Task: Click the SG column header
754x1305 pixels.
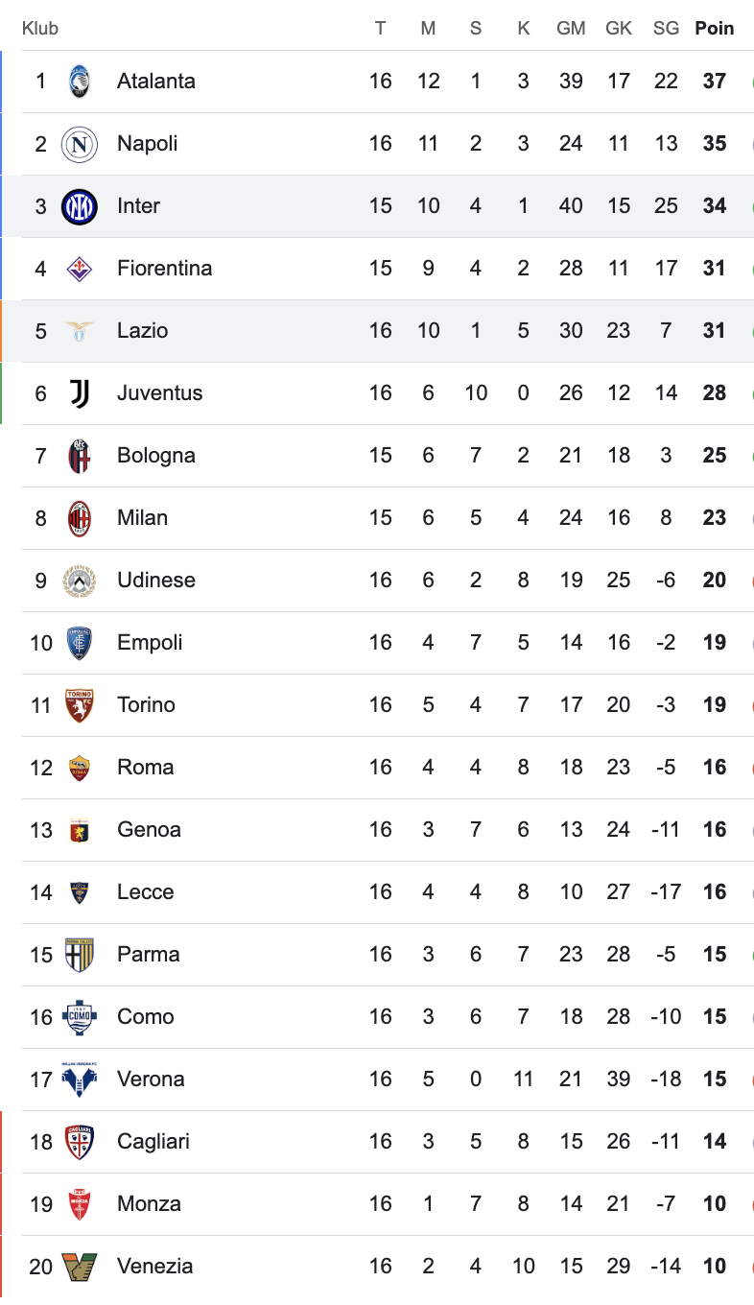Action: click(666, 29)
